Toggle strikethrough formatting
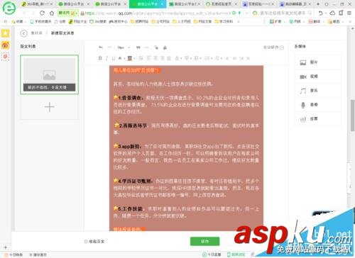 click(x=141, y=58)
